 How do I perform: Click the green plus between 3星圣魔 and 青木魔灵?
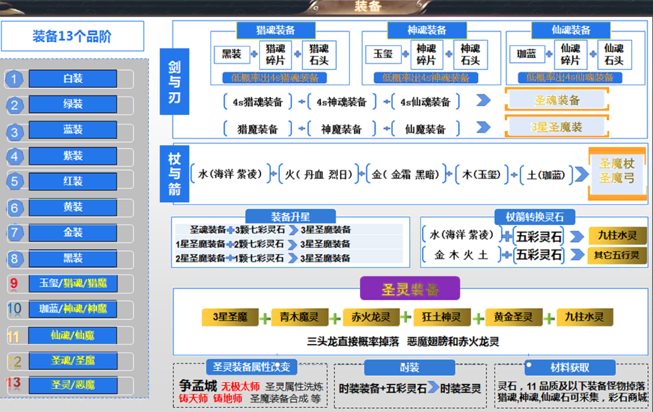(x=265, y=319)
